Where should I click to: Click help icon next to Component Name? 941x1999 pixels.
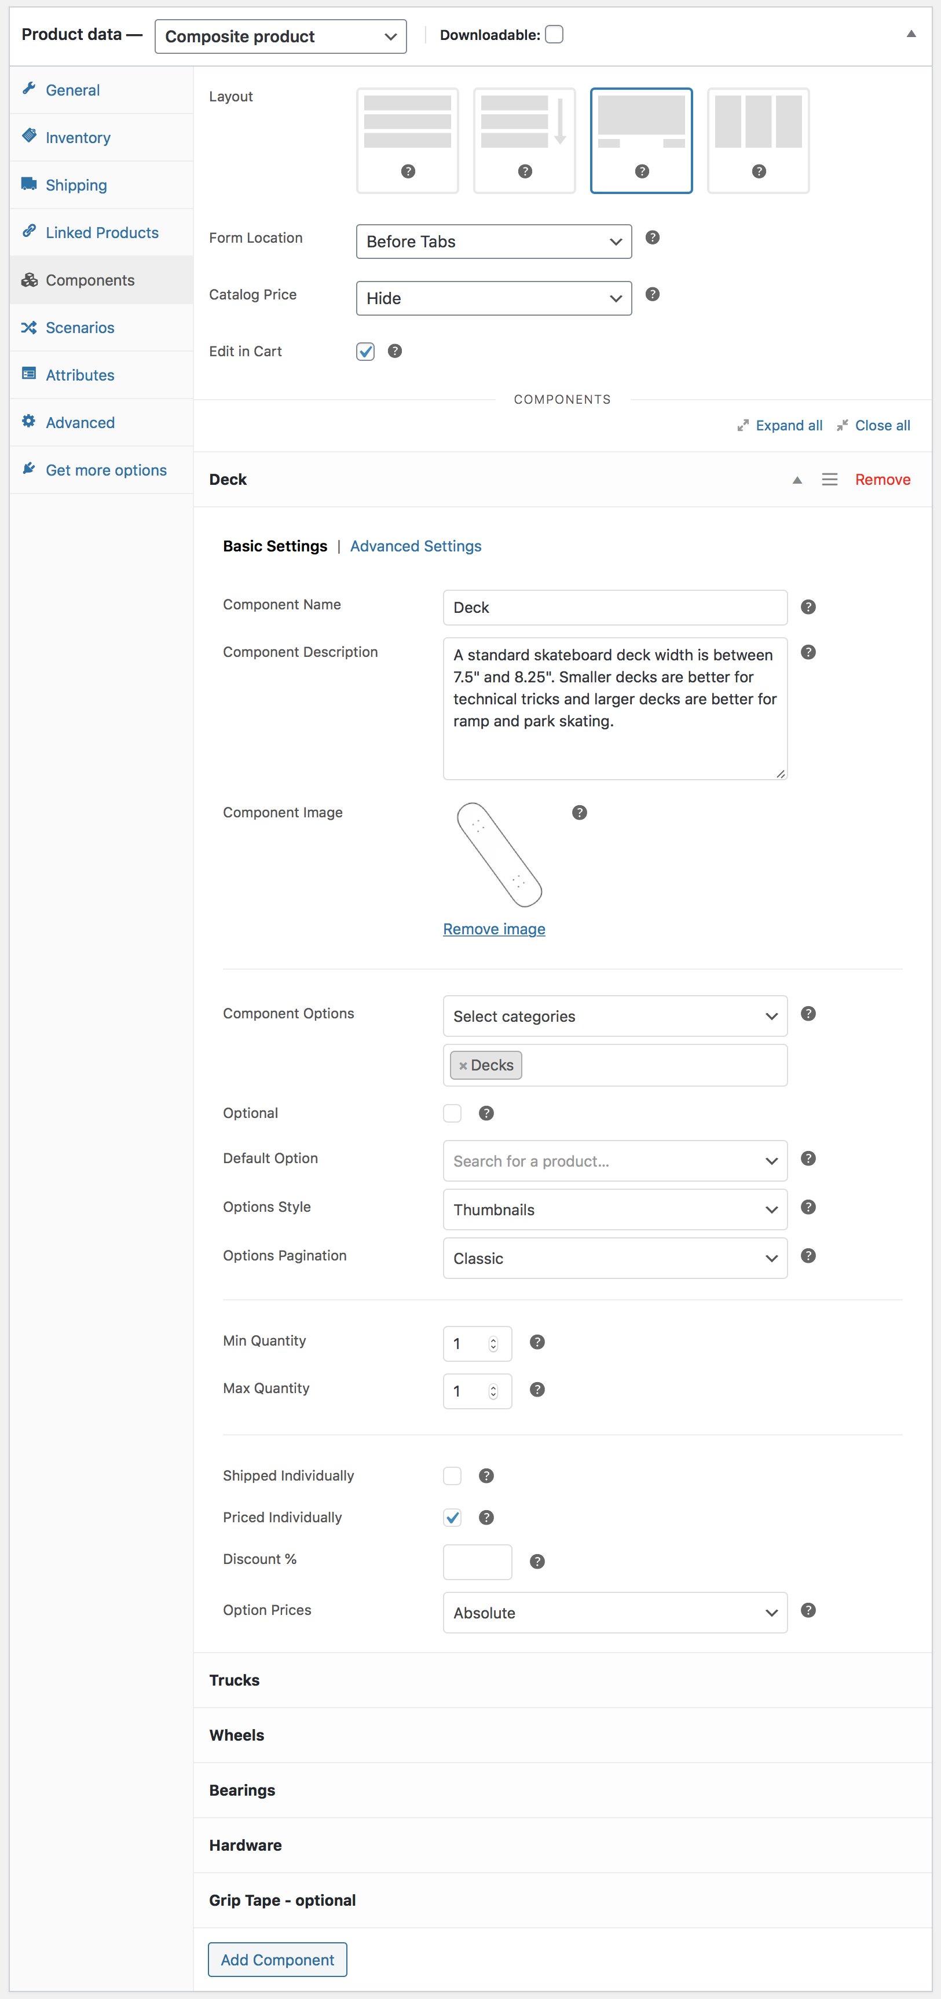point(808,607)
